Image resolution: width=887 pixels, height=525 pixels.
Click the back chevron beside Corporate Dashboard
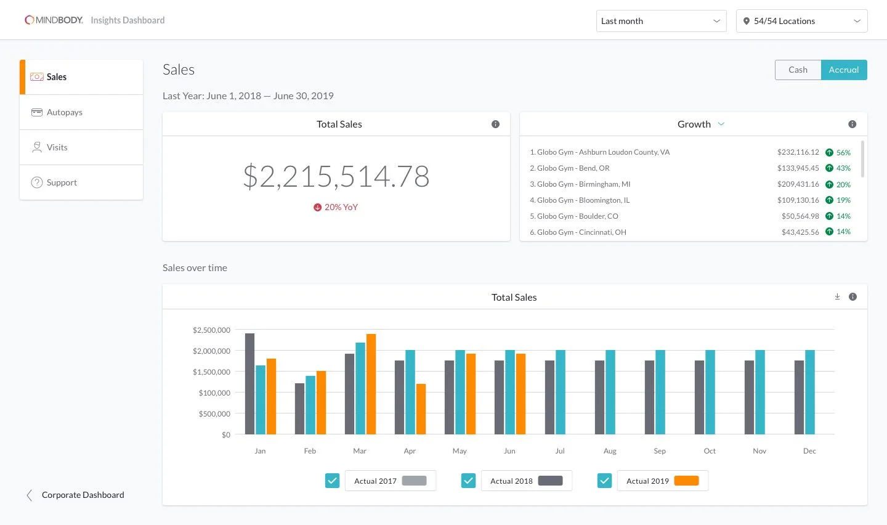point(29,495)
